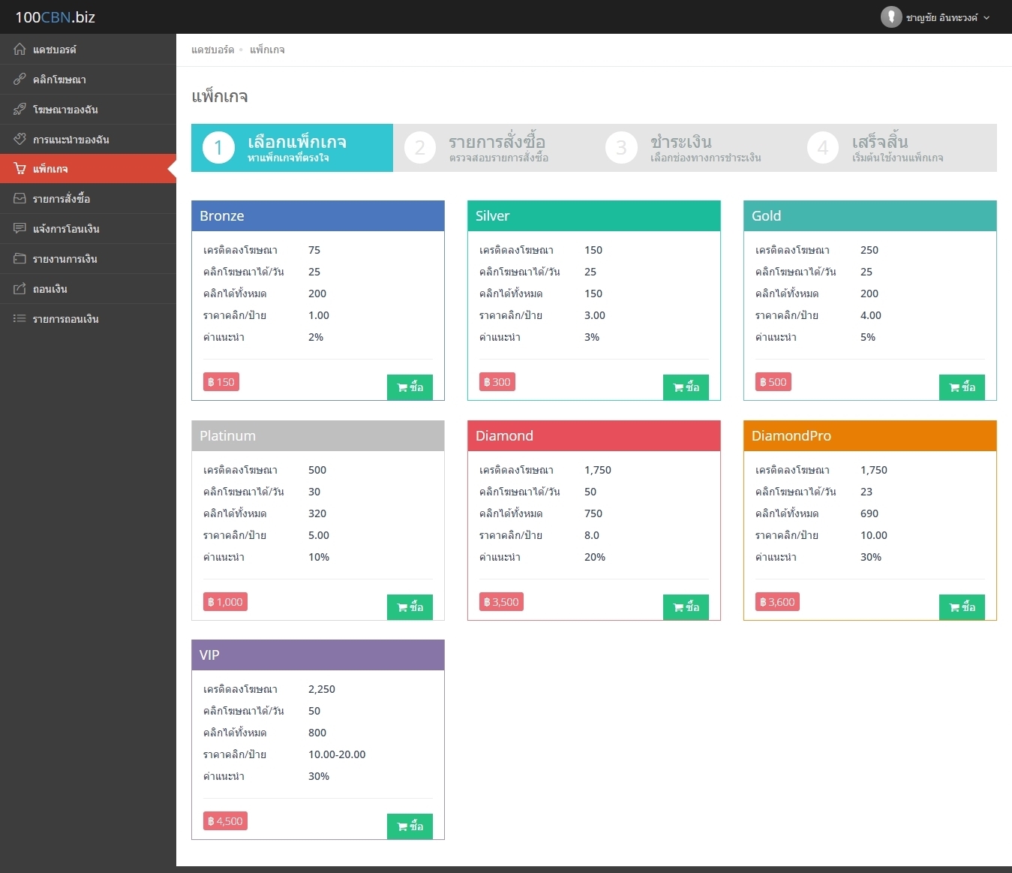Click the ฿ 3,600 price badge
Image resolution: width=1012 pixels, height=873 pixels.
(777, 602)
